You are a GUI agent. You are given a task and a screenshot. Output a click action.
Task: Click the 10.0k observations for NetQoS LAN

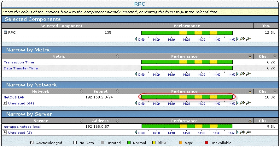pyautogui.click(x=270, y=97)
